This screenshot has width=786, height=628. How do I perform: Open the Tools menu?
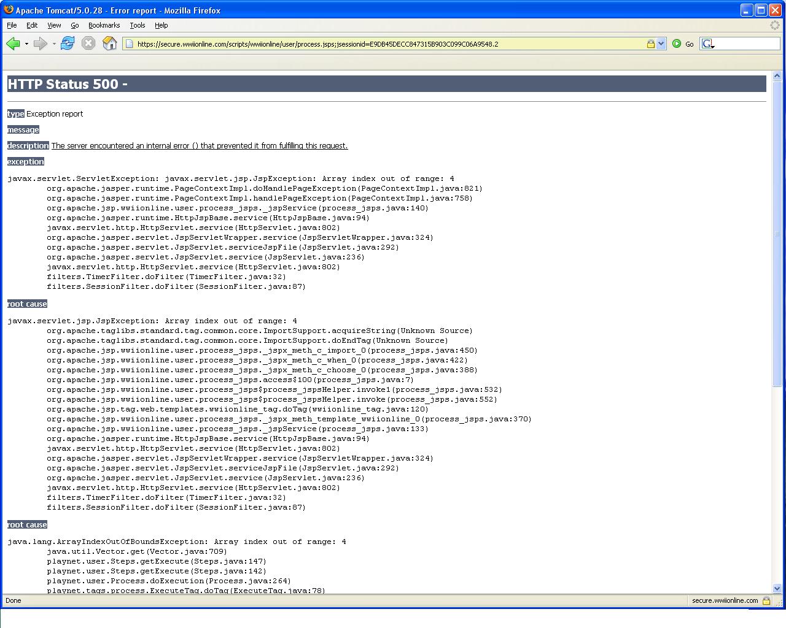tap(138, 25)
